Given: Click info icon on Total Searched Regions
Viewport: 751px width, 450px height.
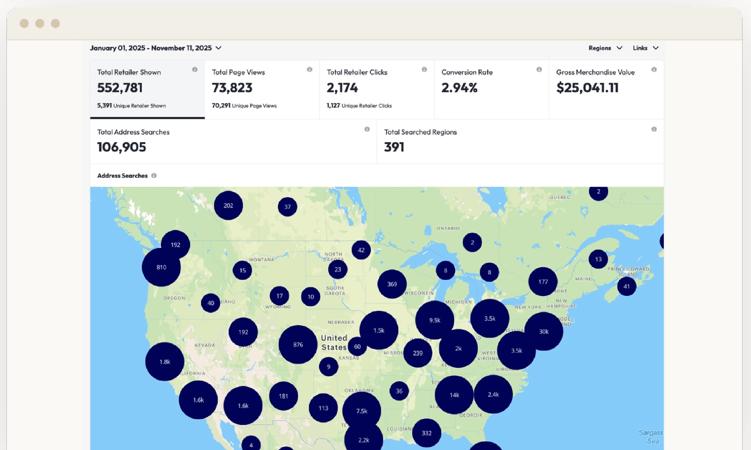Looking at the screenshot, I should 654,129.
